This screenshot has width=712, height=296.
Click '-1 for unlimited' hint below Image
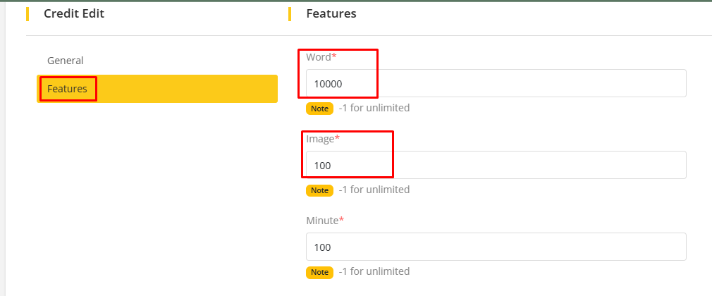374,190
